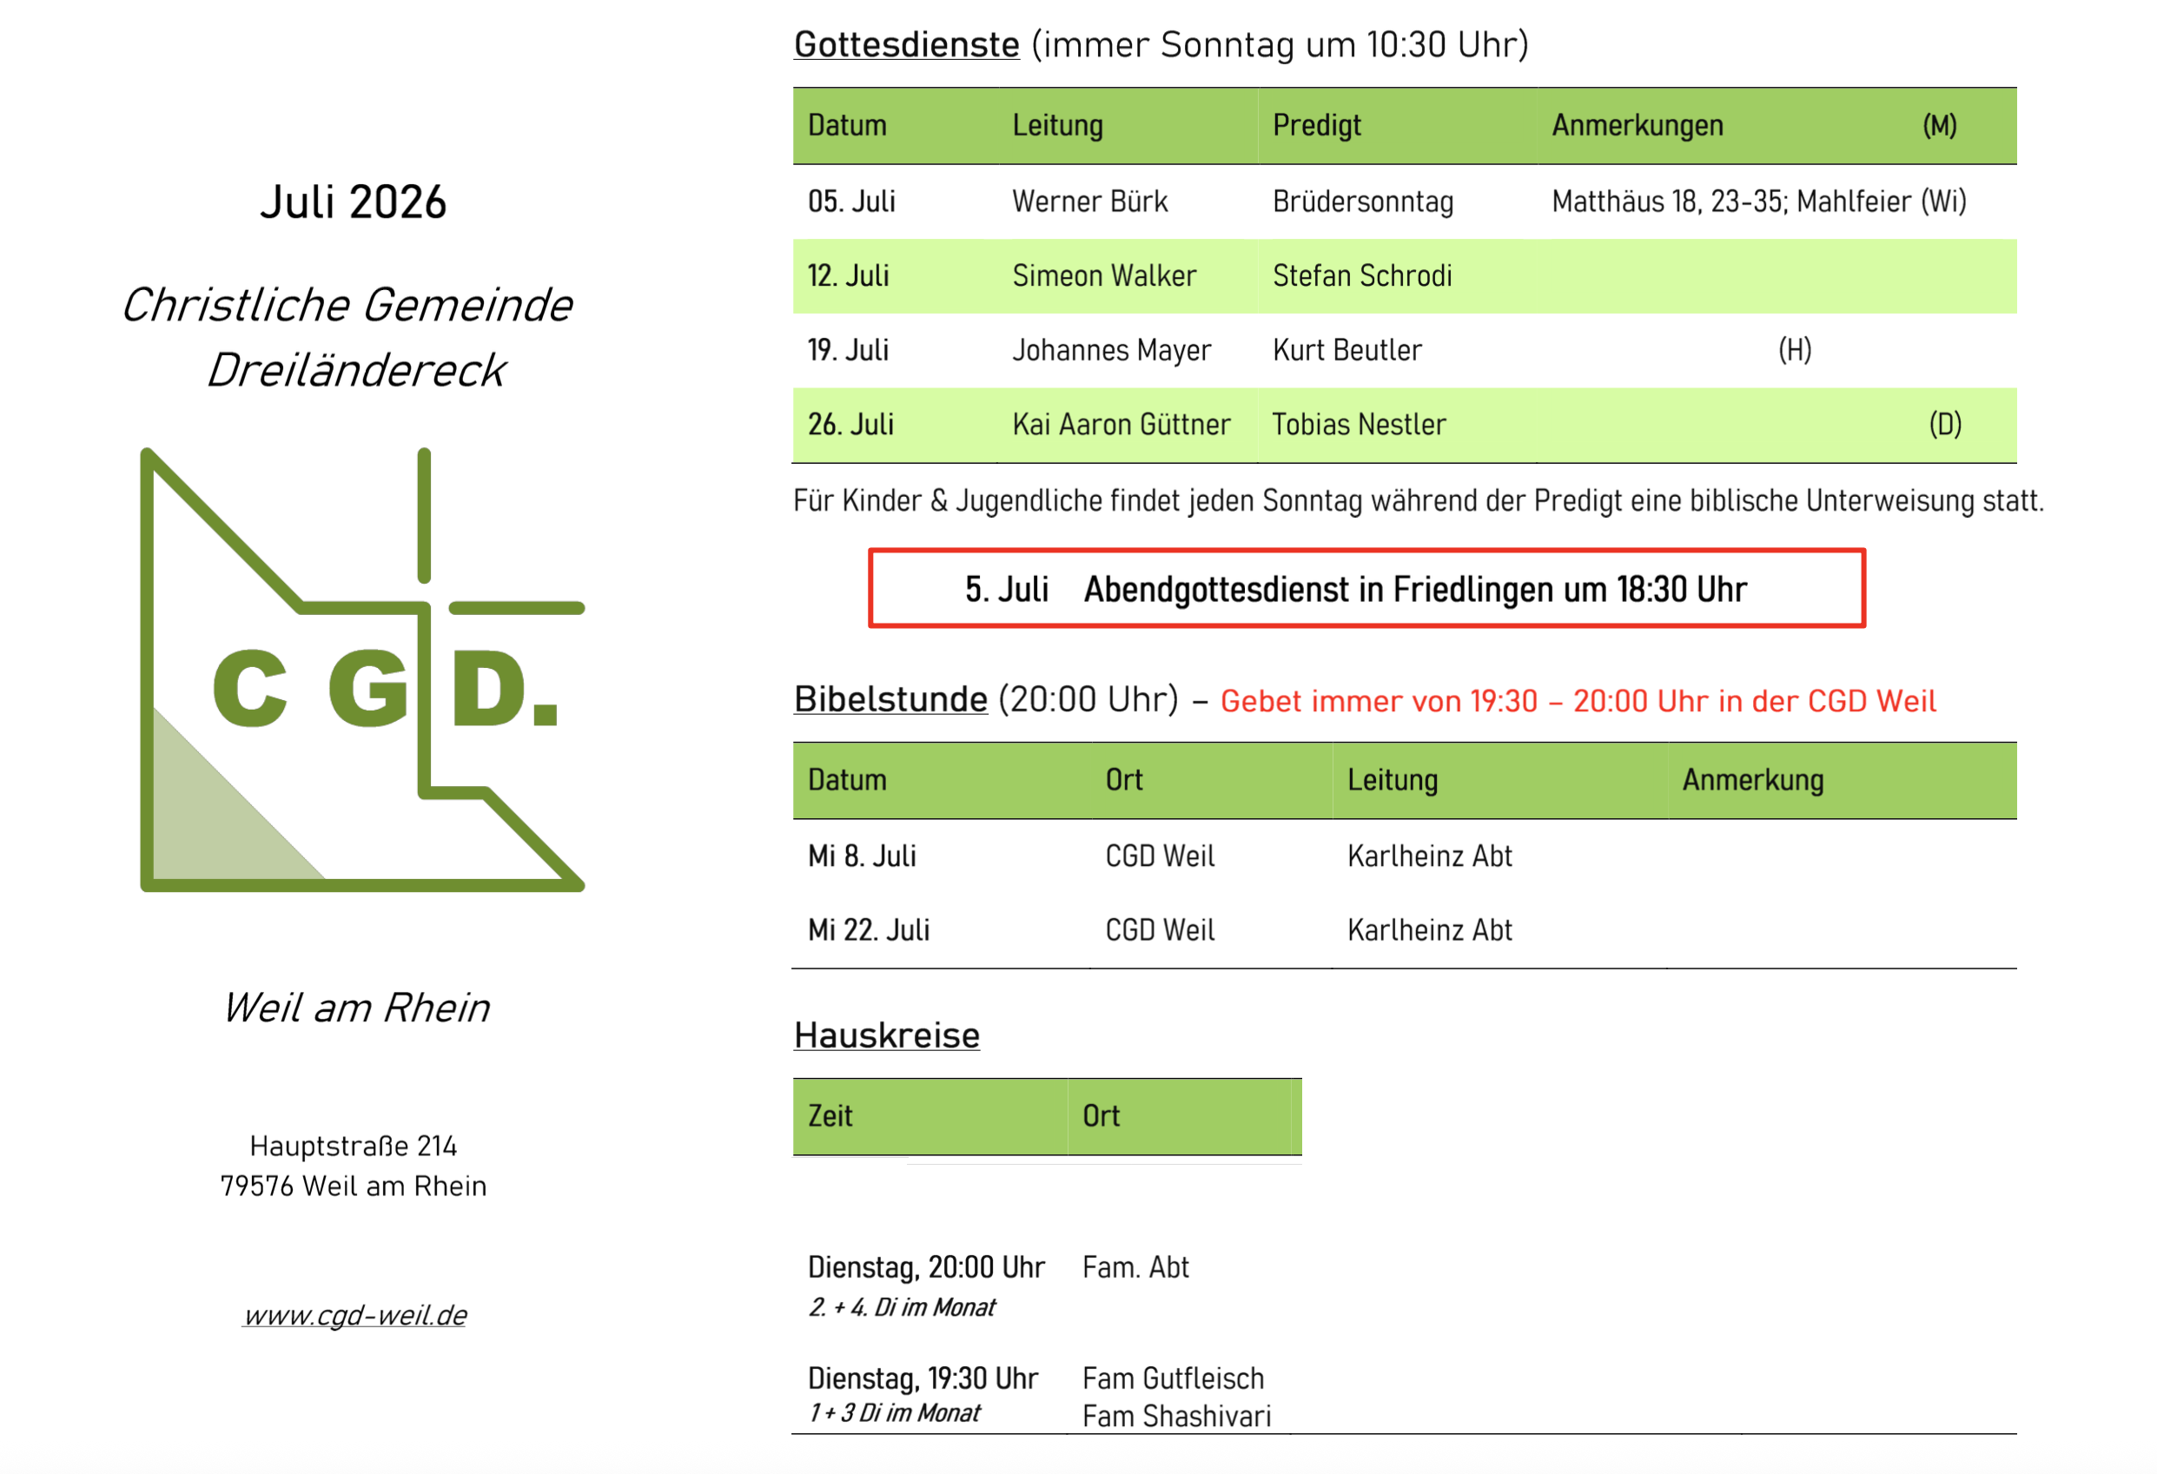Click the Brüdersonntag sermon entry
This screenshot has height=1474, width=2157.
1362,202
